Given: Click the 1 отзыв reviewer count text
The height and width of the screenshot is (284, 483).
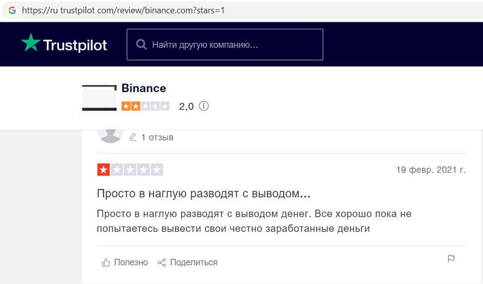Looking at the screenshot, I should pos(157,137).
